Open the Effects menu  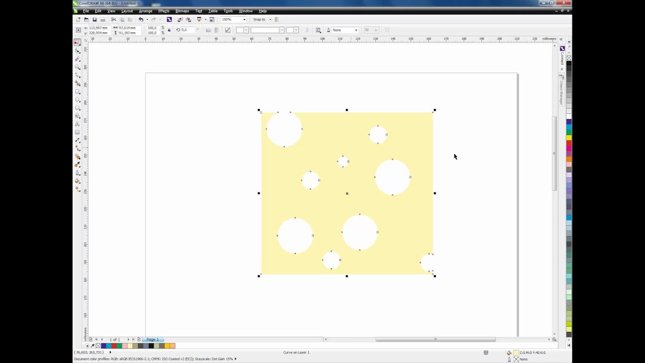(x=164, y=11)
